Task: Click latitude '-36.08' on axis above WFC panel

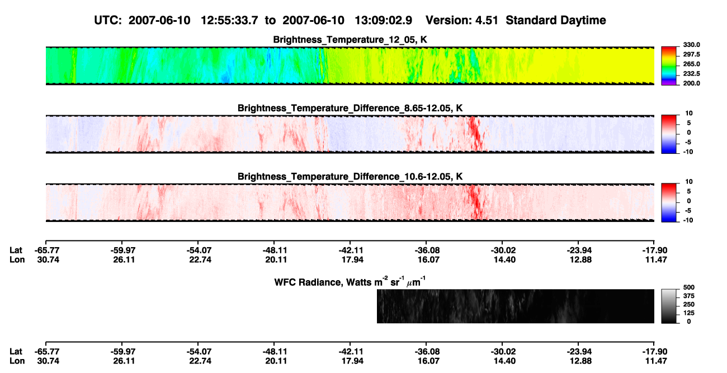Action: click(426, 251)
